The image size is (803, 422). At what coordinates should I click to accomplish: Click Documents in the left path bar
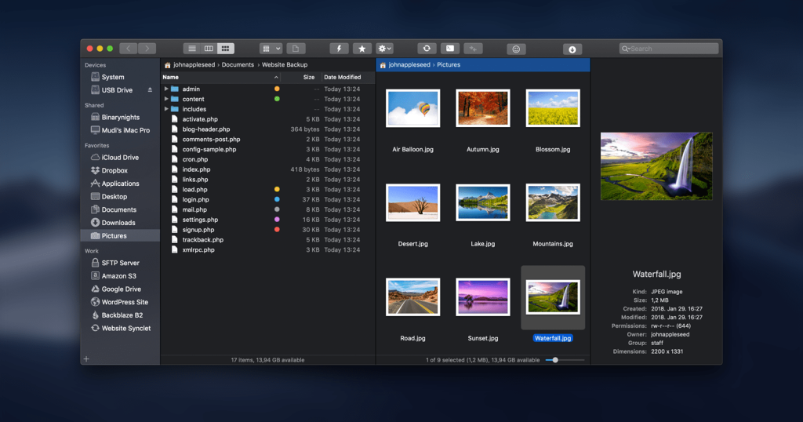(x=238, y=65)
